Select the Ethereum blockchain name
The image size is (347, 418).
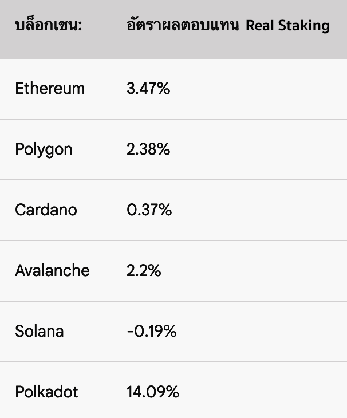point(50,89)
